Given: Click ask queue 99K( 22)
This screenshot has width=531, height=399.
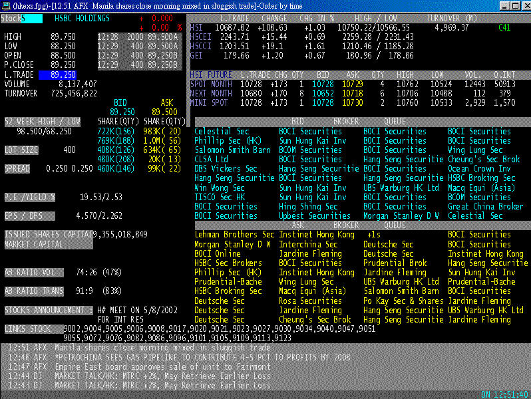Looking at the screenshot, I should pyautogui.click(x=164, y=168).
